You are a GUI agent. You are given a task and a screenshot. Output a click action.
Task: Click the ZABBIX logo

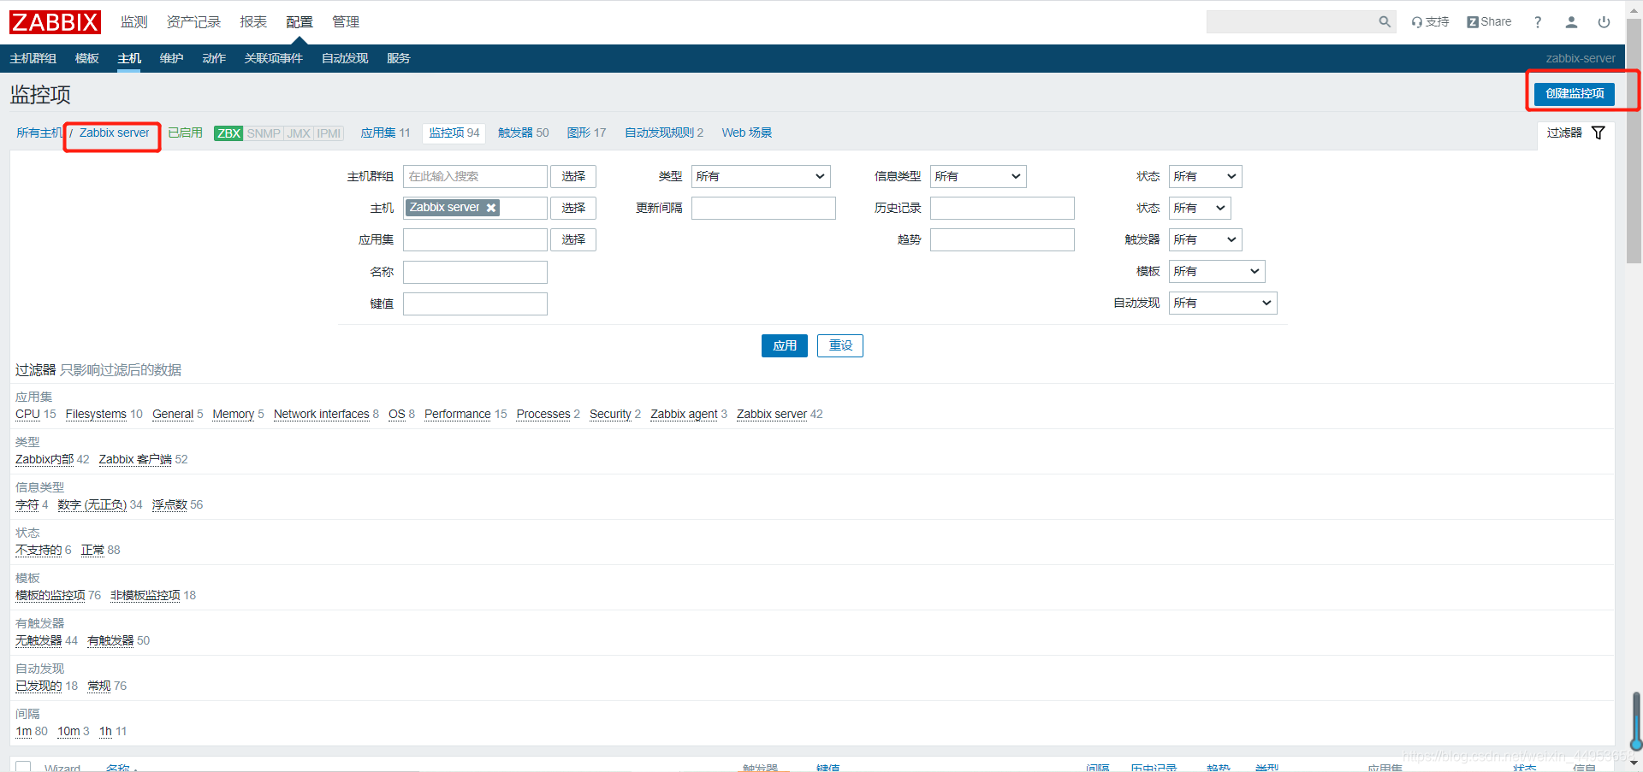(x=55, y=22)
